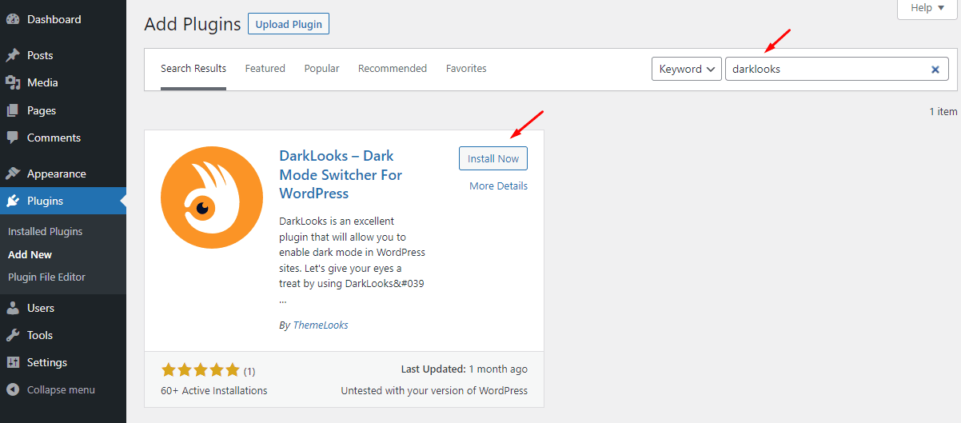Screen dimensions: 961x423
Task: Click the Dashboard gauge icon in sidebar
Action: (x=13, y=19)
